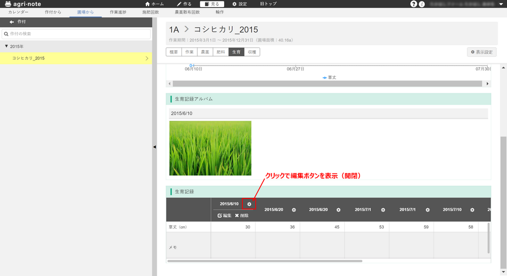This screenshot has height=276, width=507.
Task: Click the 編集 edit icon button
Action: pos(224,216)
